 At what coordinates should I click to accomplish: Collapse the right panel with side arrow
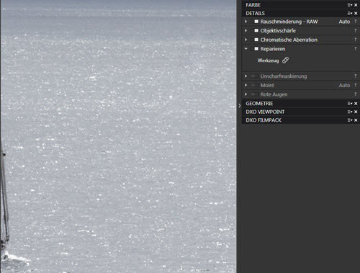(x=239, y=106)
